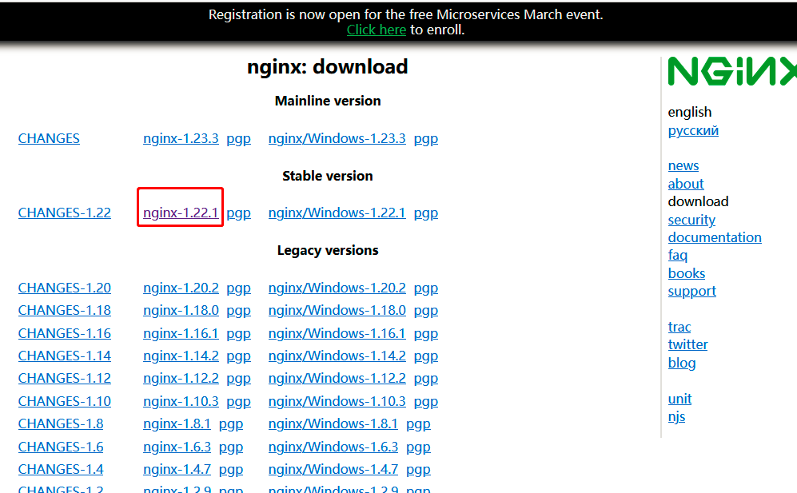Open the twitter link in sidebar
Image resolution: width=797 pixels, height=493 pixels.
[687, 344]
